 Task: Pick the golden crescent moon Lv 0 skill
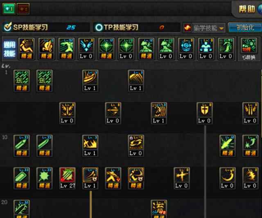coord(227,178)
